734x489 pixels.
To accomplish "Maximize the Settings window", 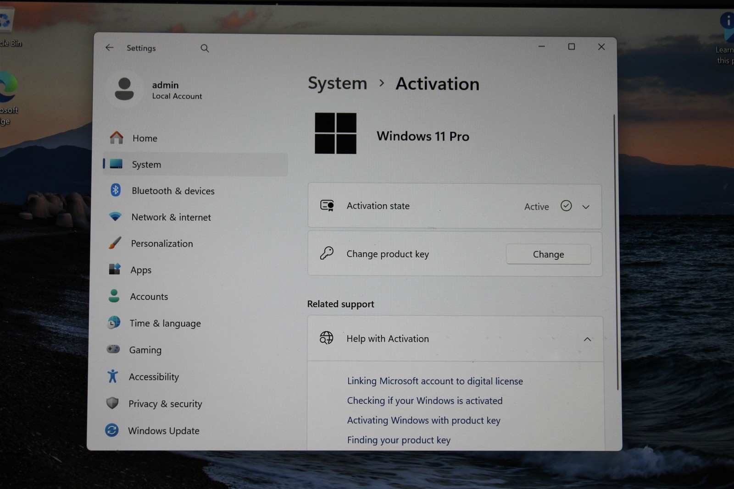I will (572, 46).
